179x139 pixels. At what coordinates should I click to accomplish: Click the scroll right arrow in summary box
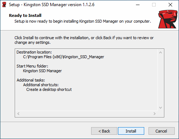tap(155, 113)
